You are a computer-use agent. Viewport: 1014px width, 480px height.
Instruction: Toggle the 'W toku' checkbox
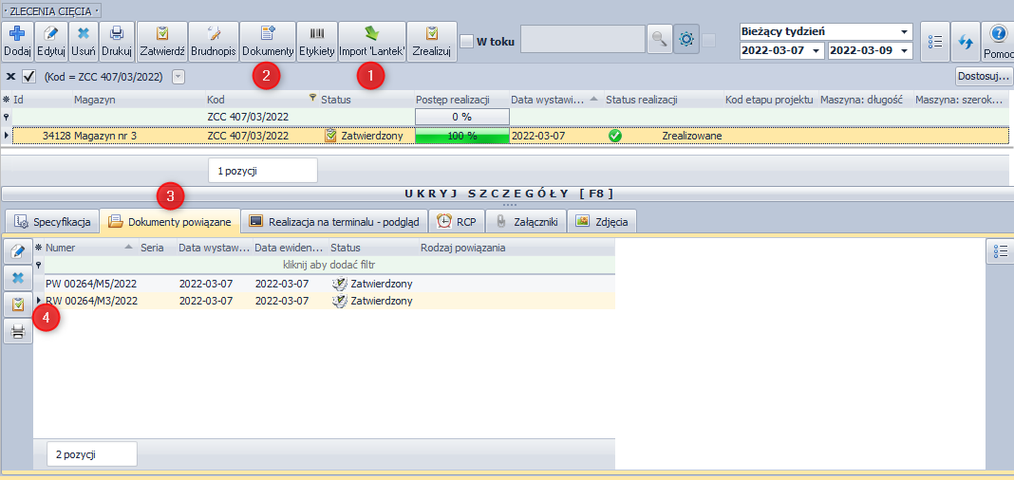[466, 41]
